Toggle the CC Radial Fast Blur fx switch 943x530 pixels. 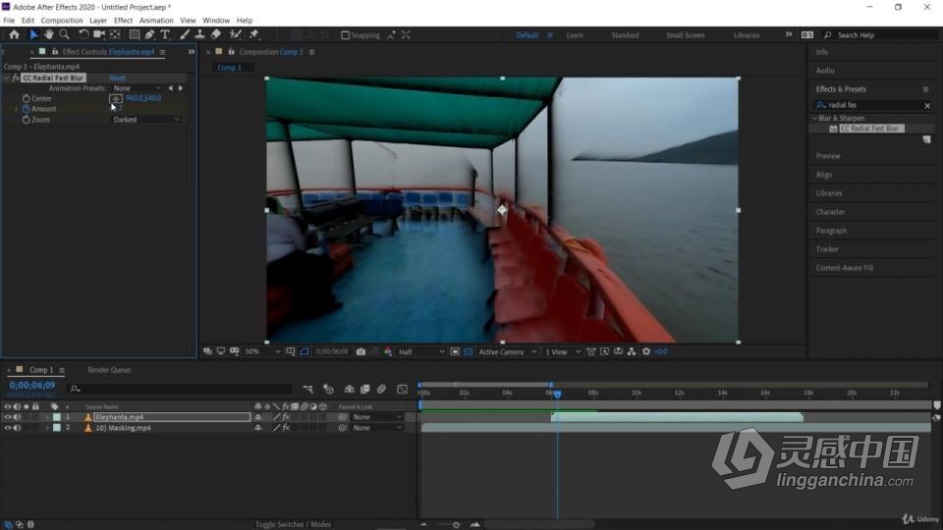[16, 79]
